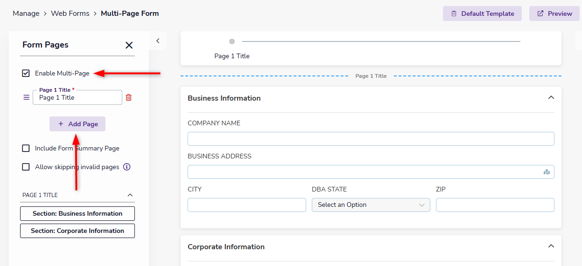Click the Page 1 Title divider label
582x266 pixels.
click(371, 76)
